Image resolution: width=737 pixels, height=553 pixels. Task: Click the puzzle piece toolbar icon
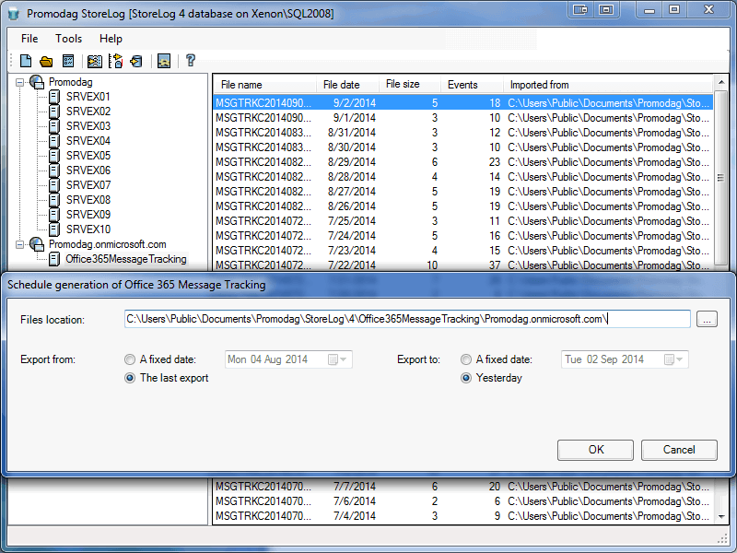164,61
